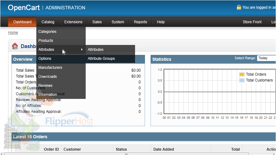Select Downloads in Catalog menu
This screenshot has height=155, width=276.
click(61, 77)
